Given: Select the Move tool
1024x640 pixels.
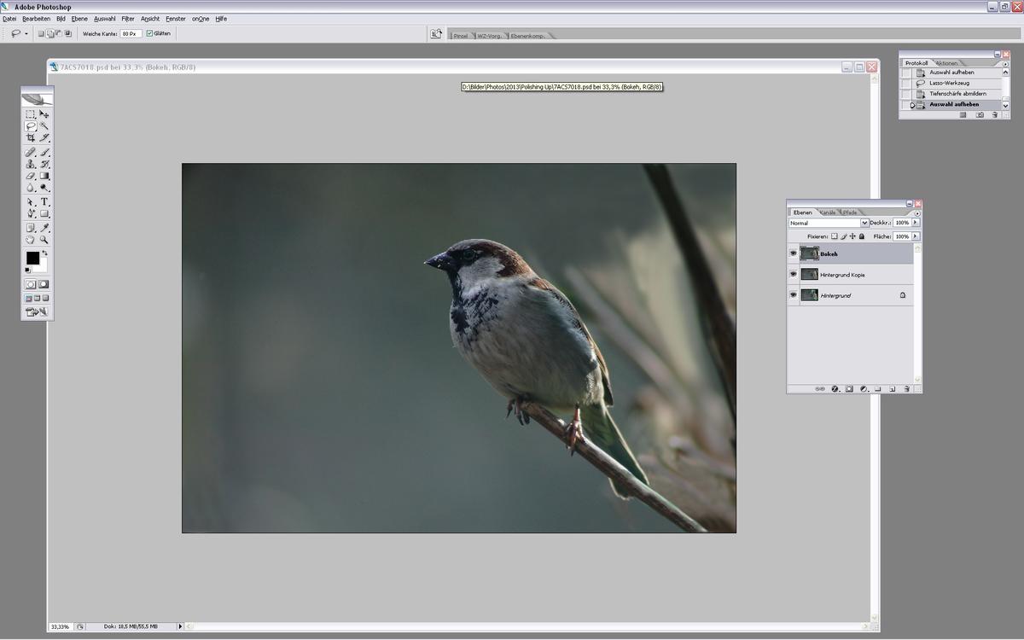Looking at the screenshot, I should 44,114.
